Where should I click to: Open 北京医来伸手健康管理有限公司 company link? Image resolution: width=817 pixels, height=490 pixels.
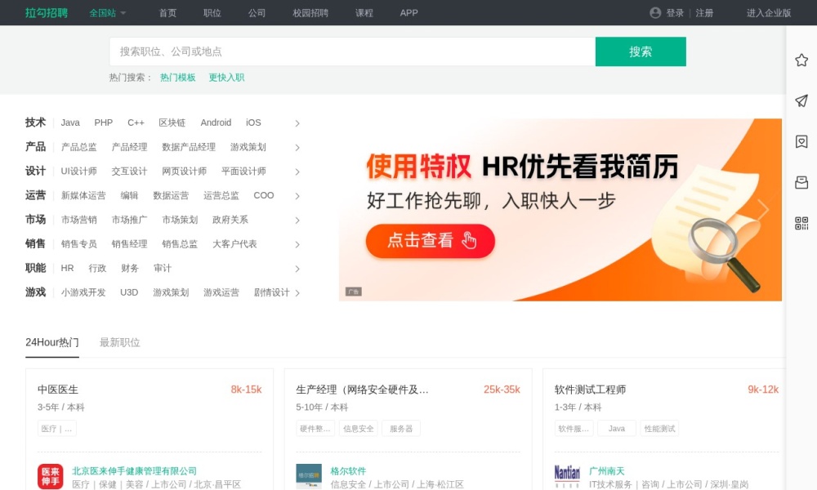point(134,470)
